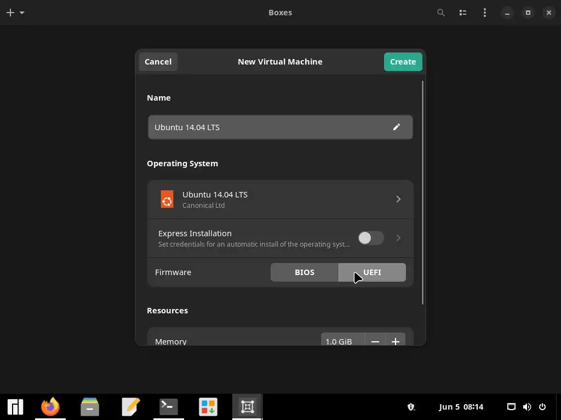Open the terminal from the taskbar
This screenshot has height=420, width=561.
(169, 407)
